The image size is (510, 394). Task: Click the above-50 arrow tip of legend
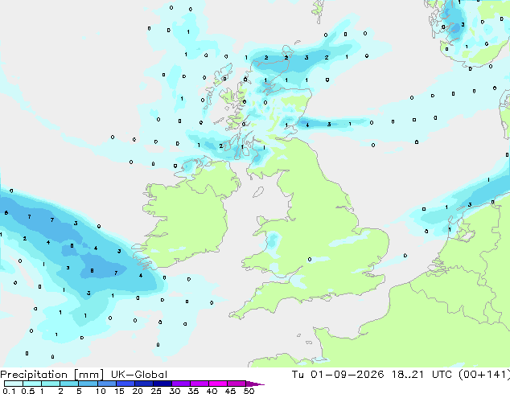(255, 384)
